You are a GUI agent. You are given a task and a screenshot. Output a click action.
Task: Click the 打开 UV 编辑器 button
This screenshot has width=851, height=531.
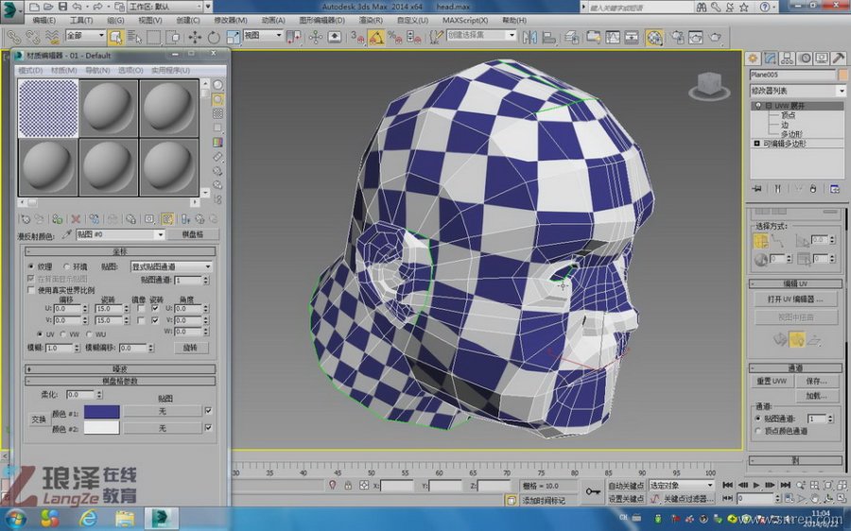pyautogui.click(x=795, y=300)
